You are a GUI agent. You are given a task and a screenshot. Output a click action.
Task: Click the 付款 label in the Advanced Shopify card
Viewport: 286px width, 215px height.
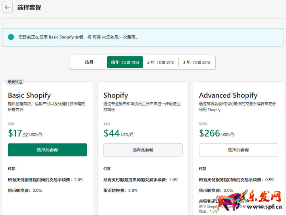[203, 169]
